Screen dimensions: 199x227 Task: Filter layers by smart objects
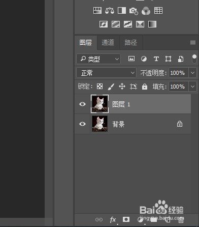181,59
